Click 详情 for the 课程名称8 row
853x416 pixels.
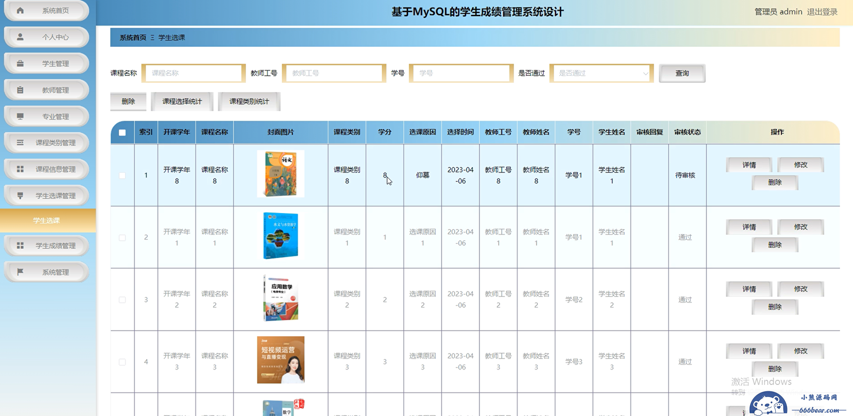point(749,165)
